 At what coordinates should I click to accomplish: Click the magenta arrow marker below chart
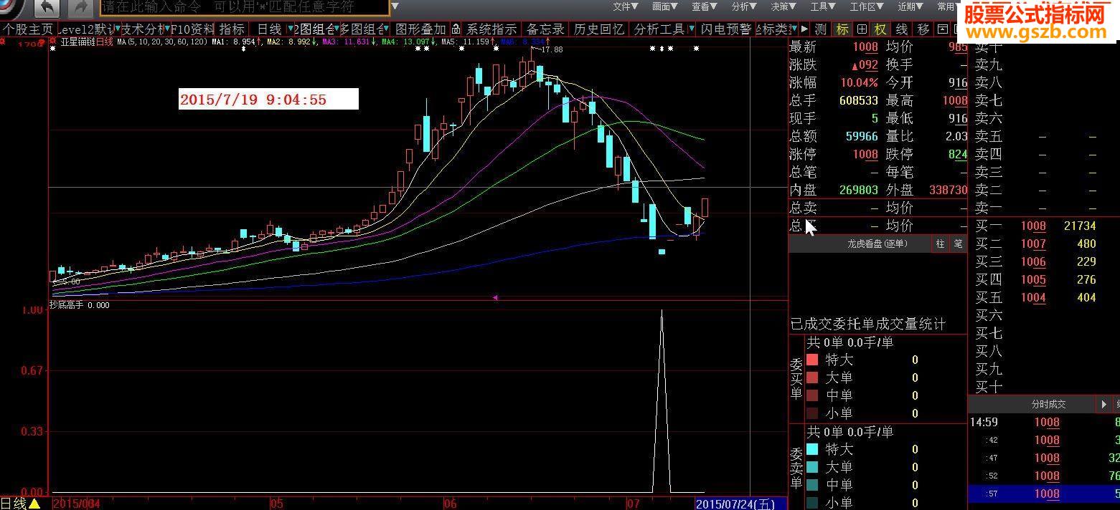click(495, 297)
